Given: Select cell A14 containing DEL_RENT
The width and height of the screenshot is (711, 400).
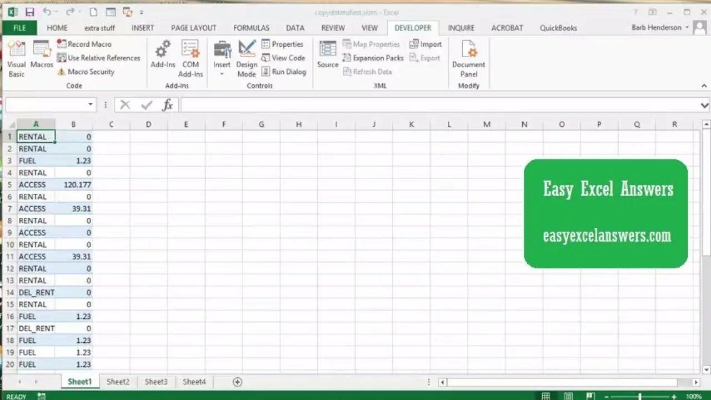Looking at the screenshot, I should (36, 292).
